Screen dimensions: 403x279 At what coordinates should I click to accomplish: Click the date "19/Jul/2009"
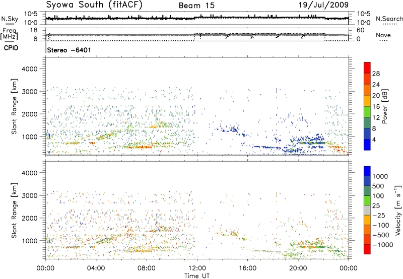(x=323, y=5)
